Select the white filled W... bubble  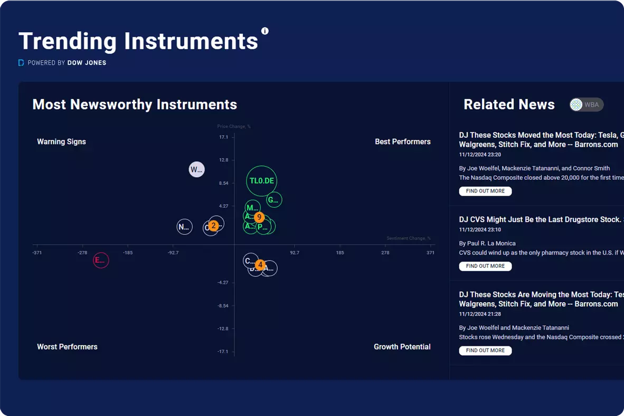click(196, 169)
